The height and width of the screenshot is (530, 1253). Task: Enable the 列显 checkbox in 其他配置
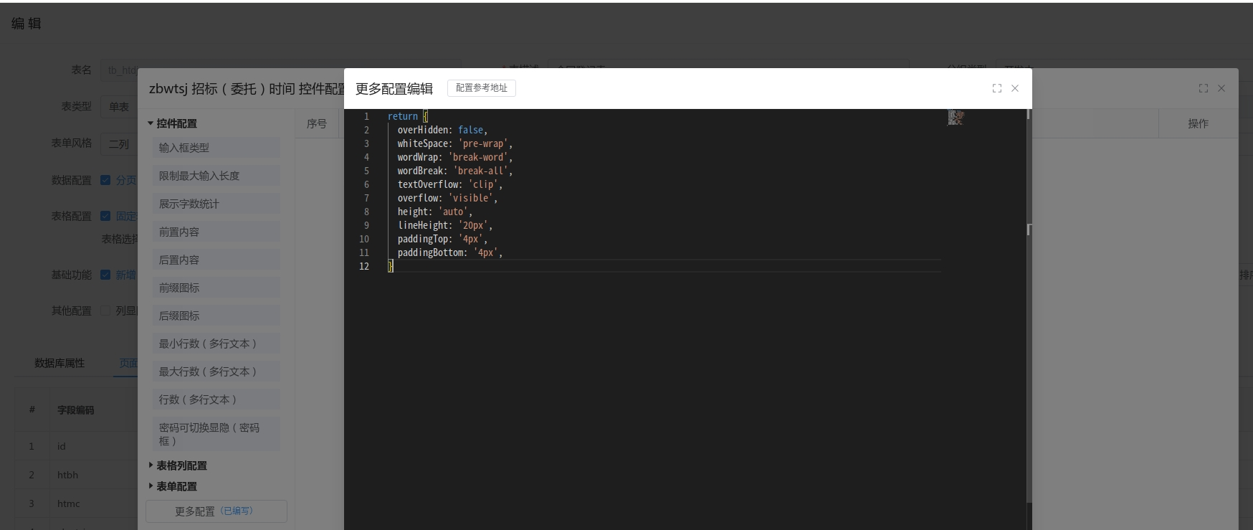(x=105, y=311)
